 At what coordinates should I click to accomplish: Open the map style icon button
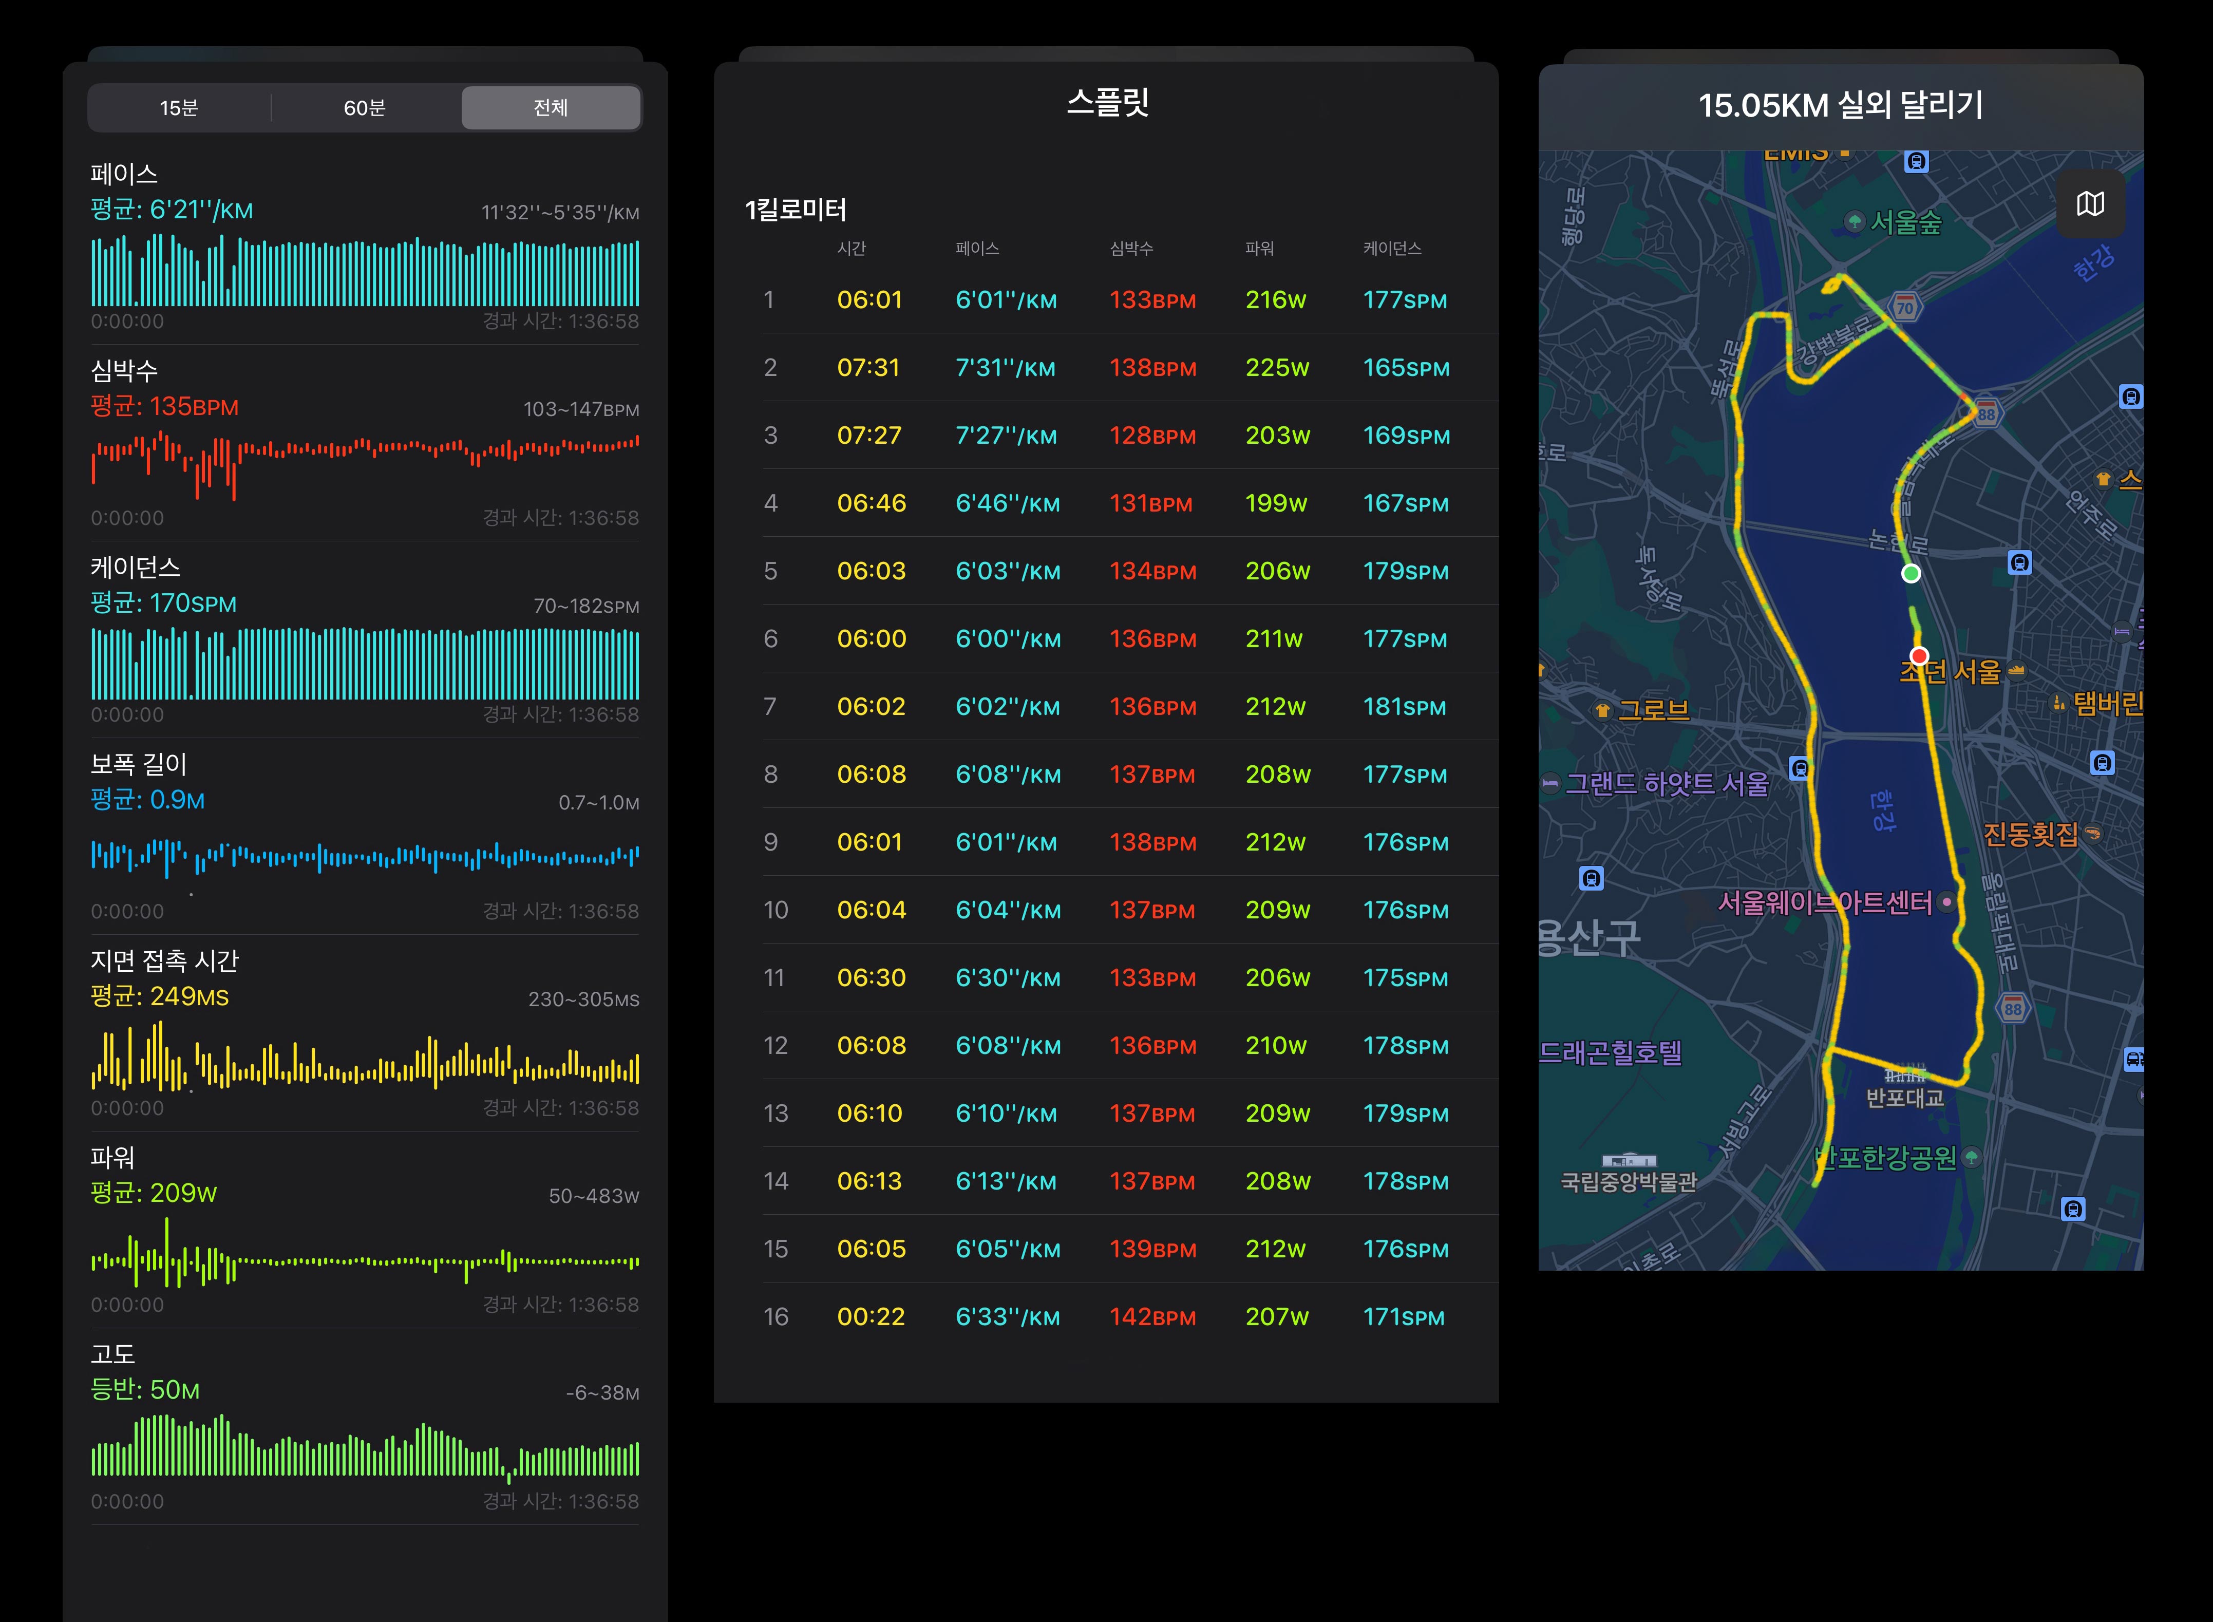click(x=2090, y=203)
